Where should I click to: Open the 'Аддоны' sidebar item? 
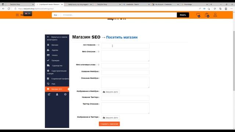[x=57, y=50]
